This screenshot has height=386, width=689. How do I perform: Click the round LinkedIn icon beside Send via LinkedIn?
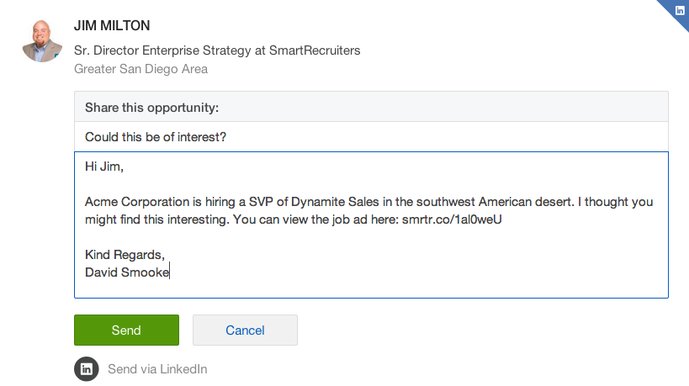[x=86, y=368]
